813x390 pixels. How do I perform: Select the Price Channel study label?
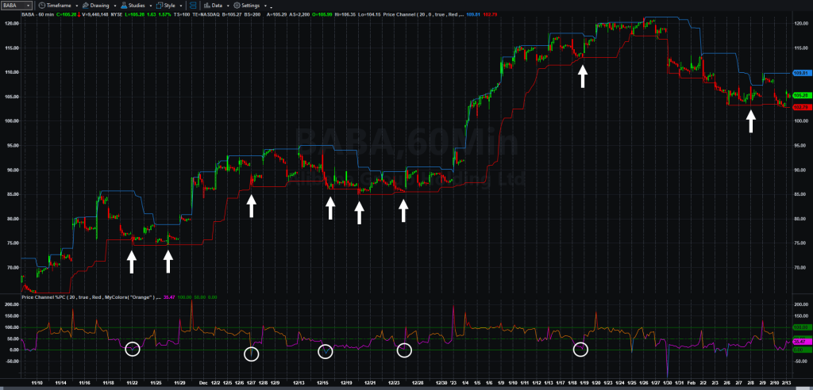pos(423,14)
